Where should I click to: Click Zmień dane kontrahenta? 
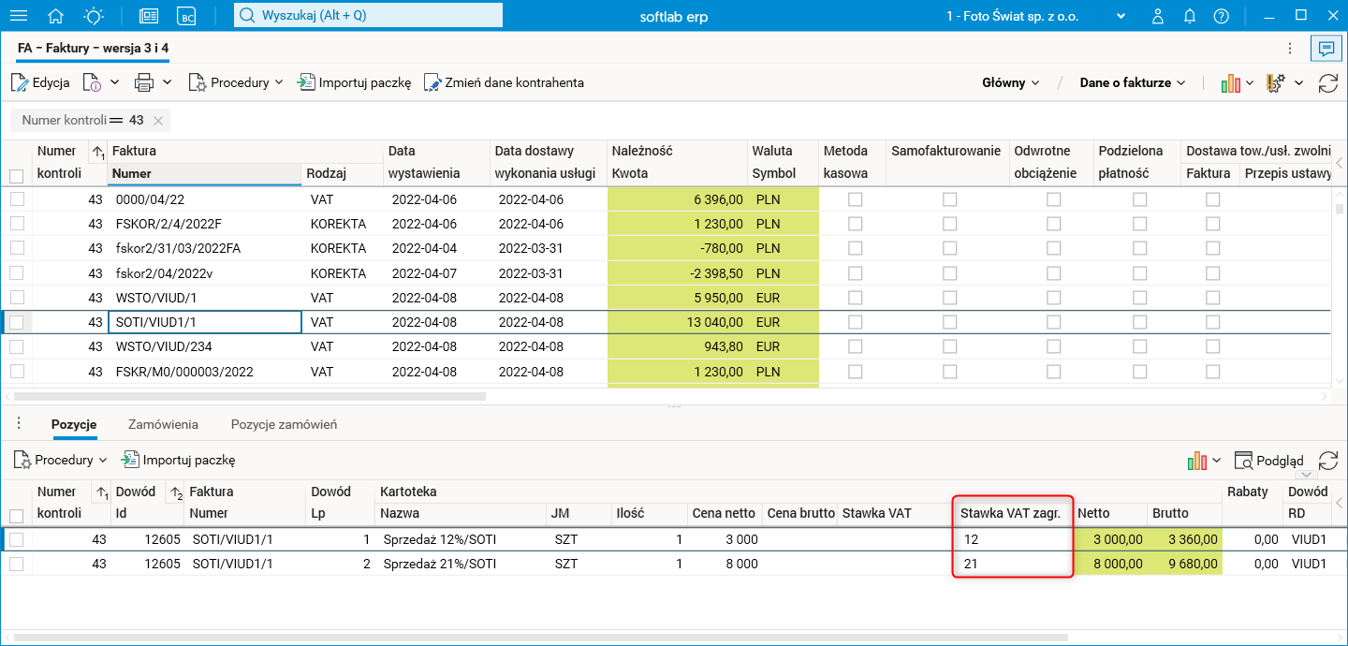(504, 82)
